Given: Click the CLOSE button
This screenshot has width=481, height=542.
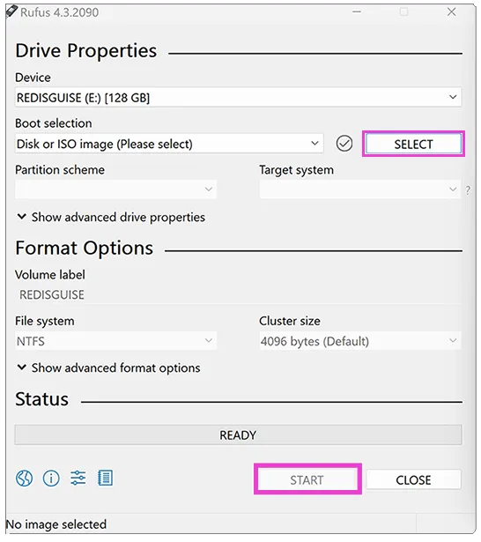Looking at the screenshot, I should click(414, 479).
